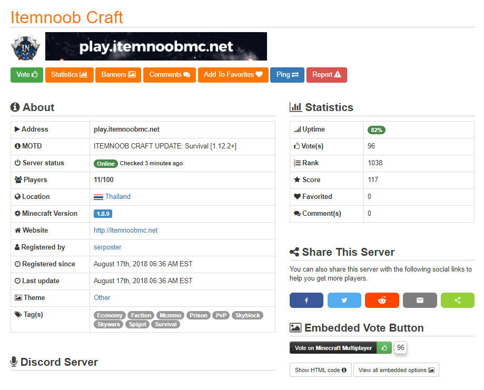Open the Comments section button
Screen dimensions: 484x390
pyautogui.click(x=170, y=75)
